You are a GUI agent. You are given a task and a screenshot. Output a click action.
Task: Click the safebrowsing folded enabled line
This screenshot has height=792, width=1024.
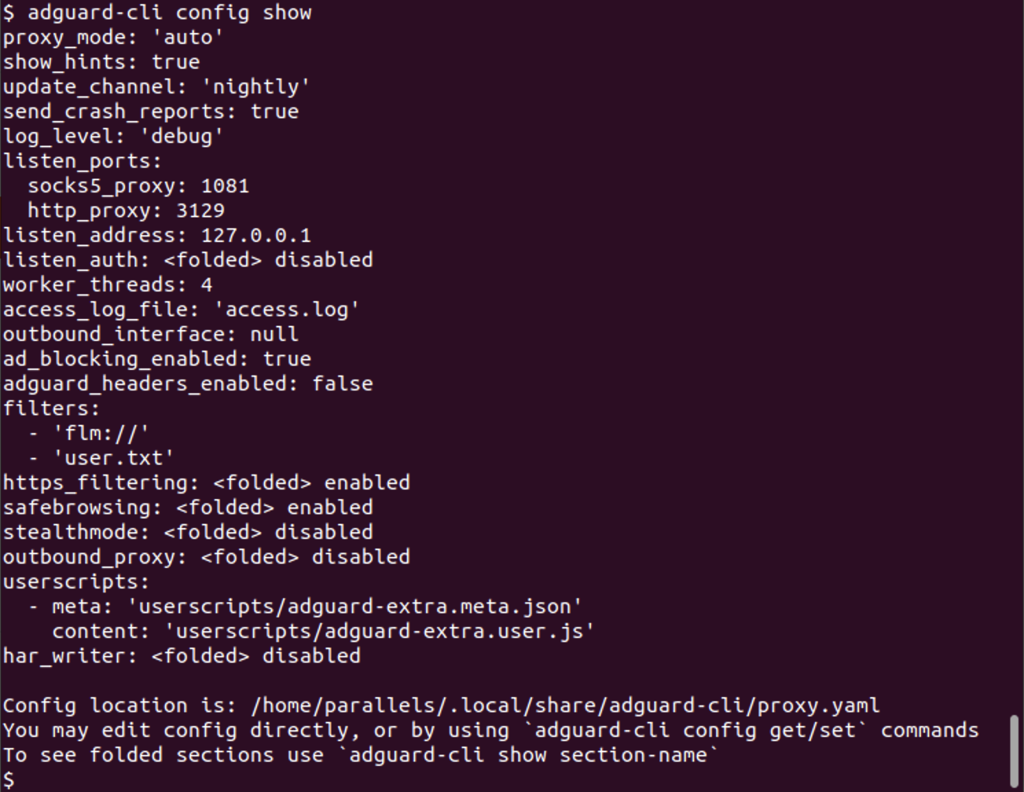(188, 507)
